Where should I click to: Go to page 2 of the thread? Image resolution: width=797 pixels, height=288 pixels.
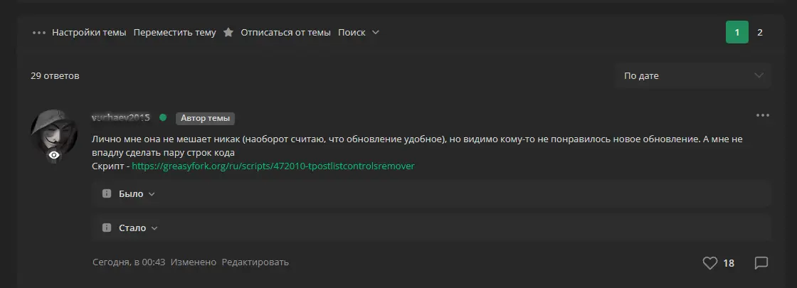(x=760, y=33)
